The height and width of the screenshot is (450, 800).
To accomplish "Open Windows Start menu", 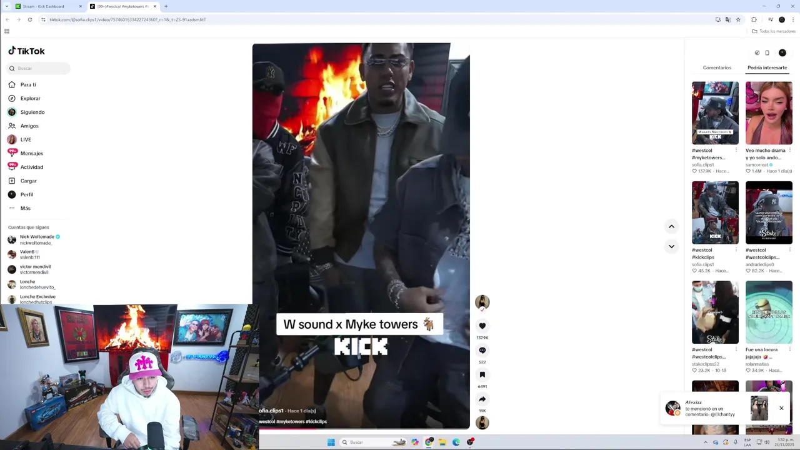I will [331, 442].
